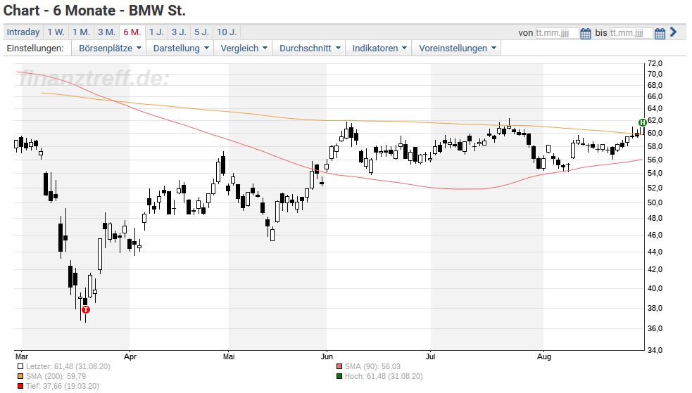Click the 'Einstellungen:' label
This screenshot has width=692, height=393.
(35, 49)
